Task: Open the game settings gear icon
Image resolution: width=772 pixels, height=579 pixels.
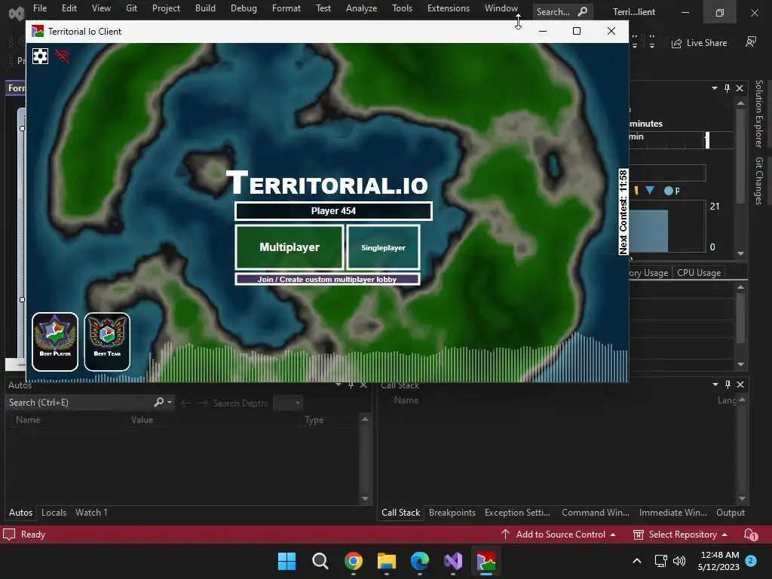Action: click(41, 56)
